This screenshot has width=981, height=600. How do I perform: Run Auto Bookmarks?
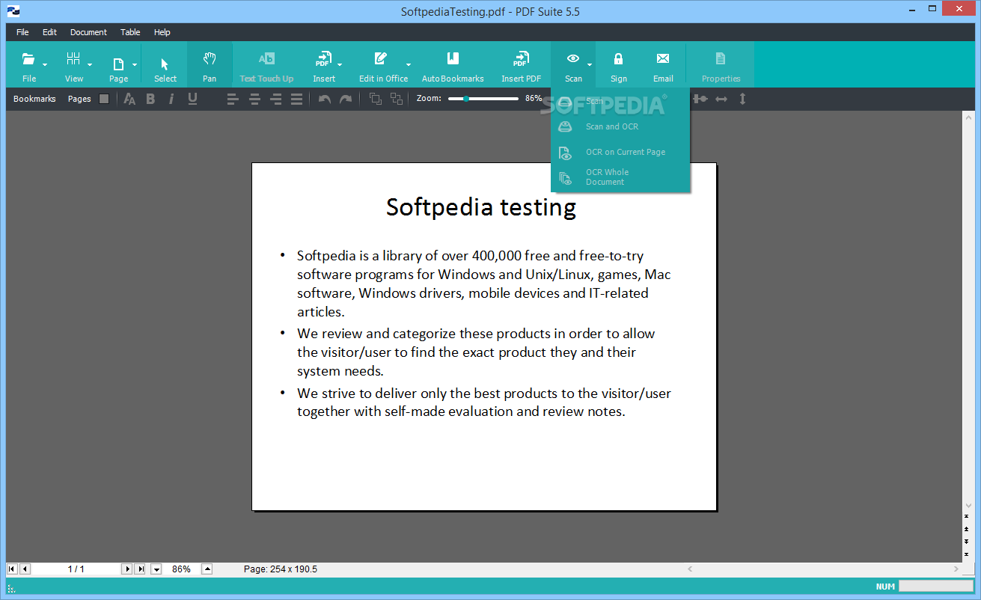click(x=453, y=65)
